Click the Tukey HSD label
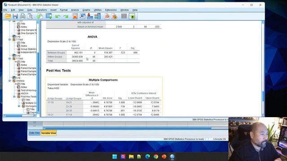 (53, 88)
